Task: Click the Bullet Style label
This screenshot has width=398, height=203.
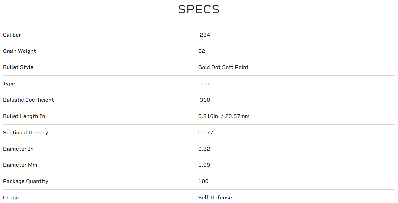Action: (x=18, y=67)
